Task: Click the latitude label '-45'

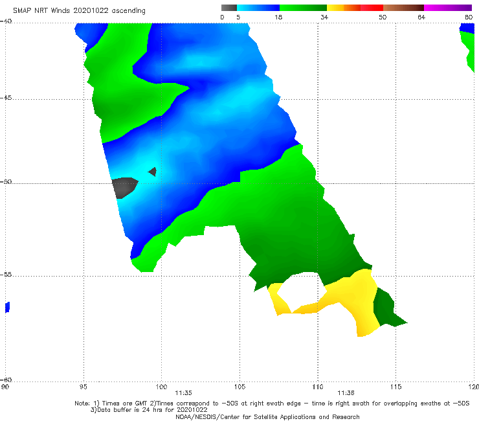Action: pos(6,98)
